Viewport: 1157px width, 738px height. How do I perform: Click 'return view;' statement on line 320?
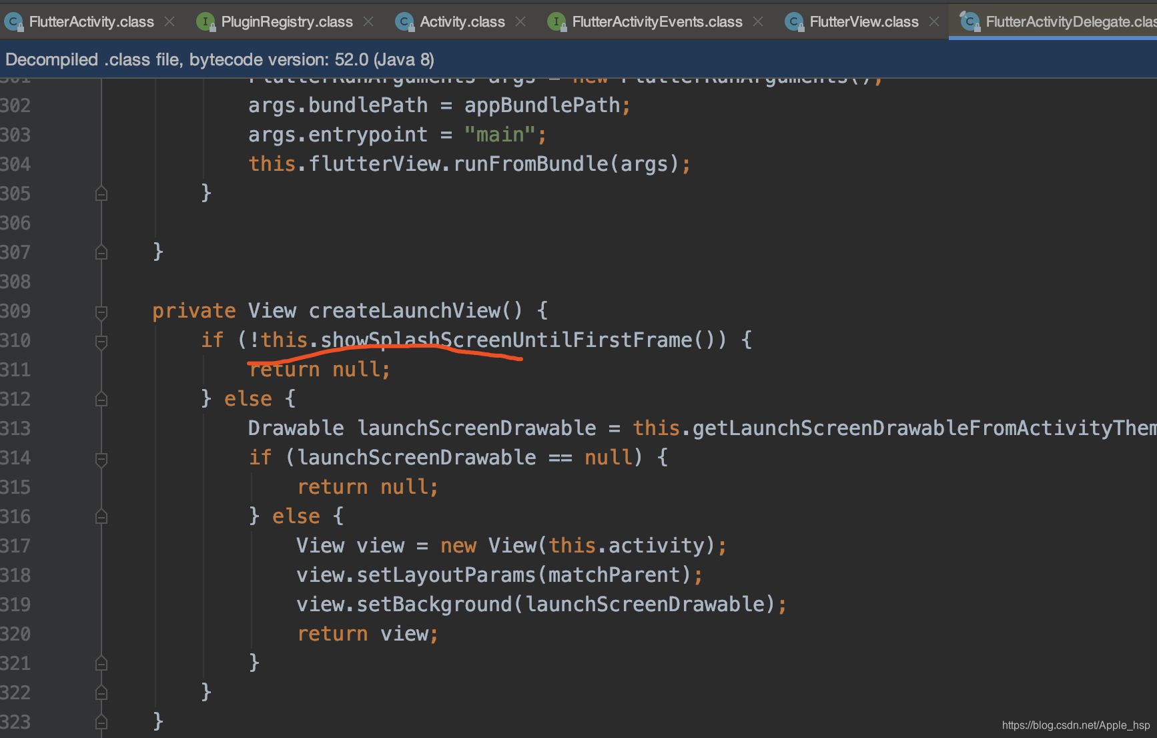368,634
